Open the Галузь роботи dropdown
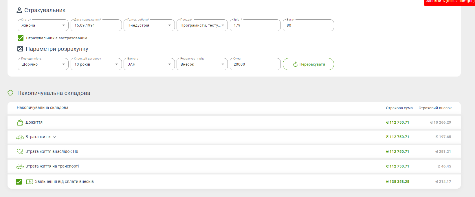The width and height of the screenshot is (475, 197). pyautogui.click(x=149, y=25)
